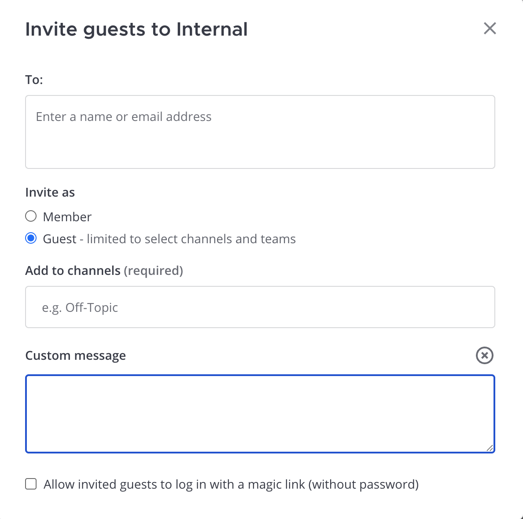Dismiss the Invite guests dialog with the X

490,28
